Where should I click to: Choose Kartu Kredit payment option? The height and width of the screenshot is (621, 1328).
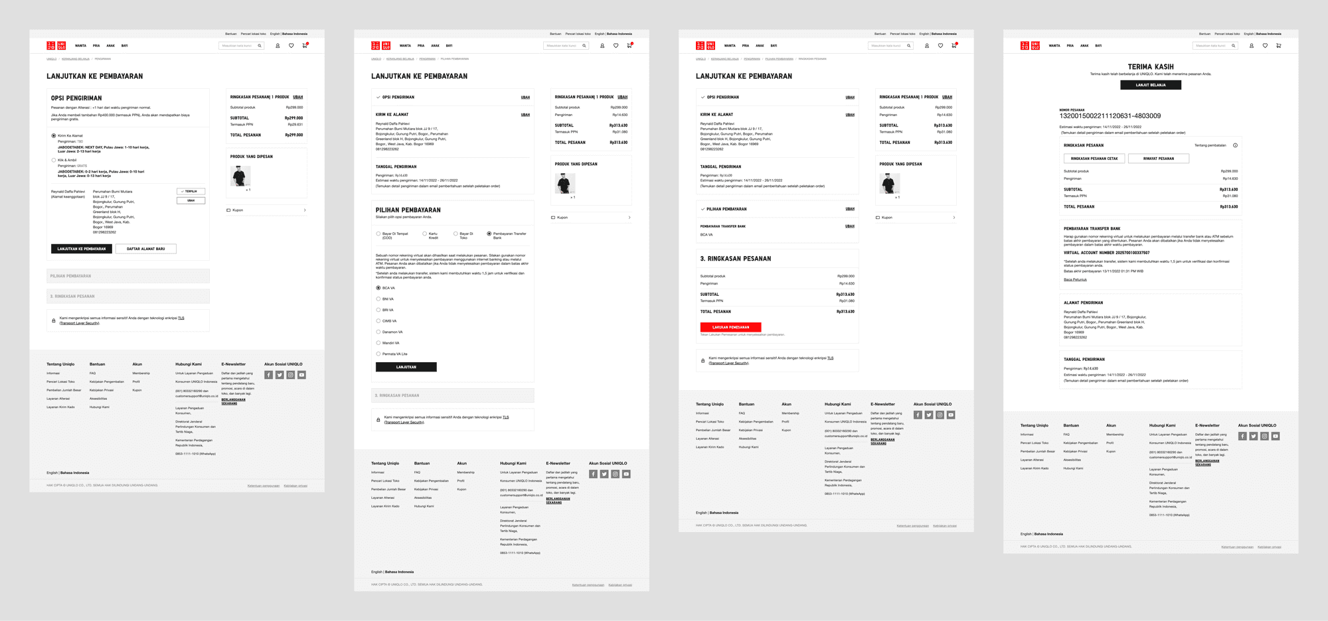click(x=425, y=234)
